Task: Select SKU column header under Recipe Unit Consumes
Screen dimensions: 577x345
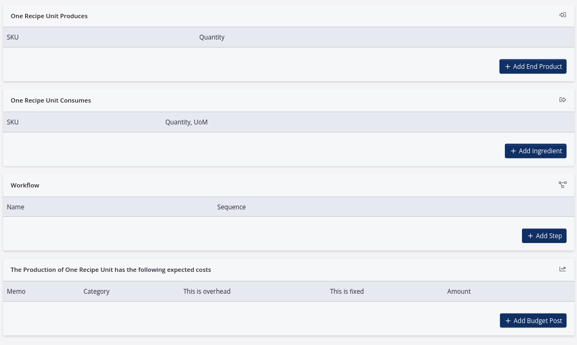Action: tap(13, 122)
